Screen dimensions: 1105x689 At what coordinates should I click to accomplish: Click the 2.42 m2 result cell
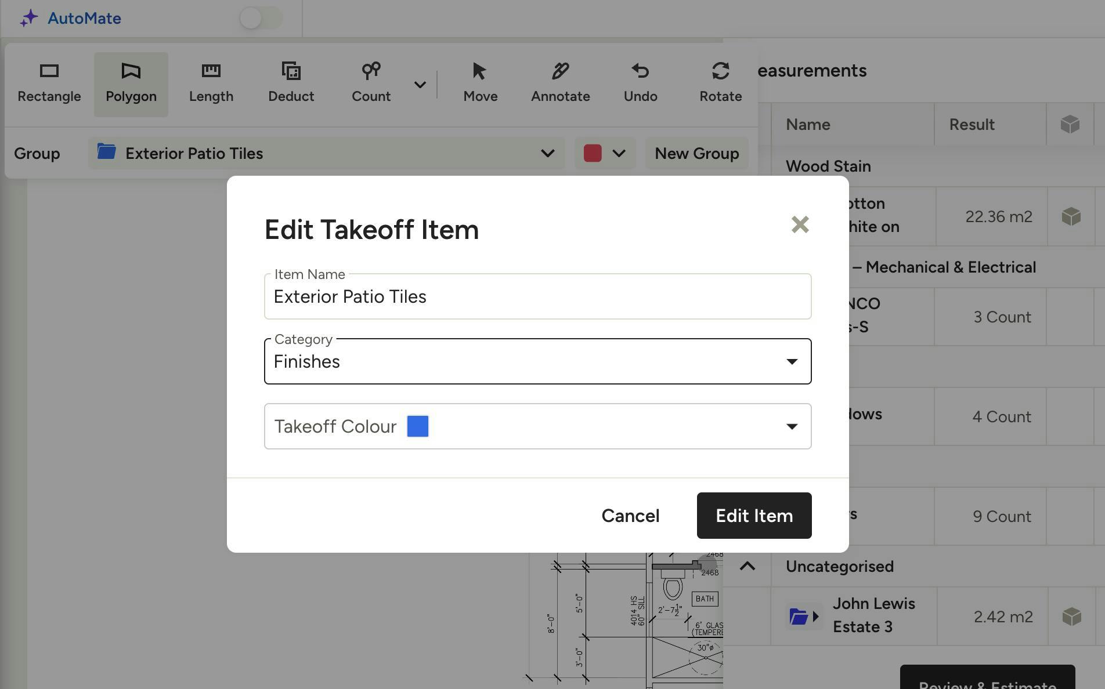pos(993,617)
